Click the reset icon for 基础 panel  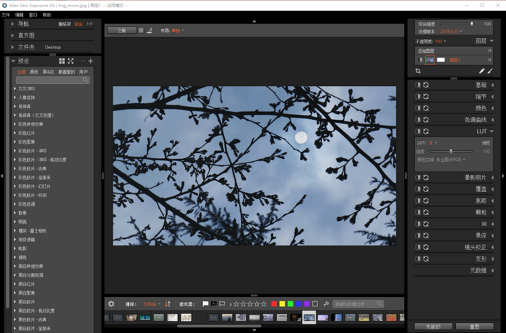pos(426,85)
